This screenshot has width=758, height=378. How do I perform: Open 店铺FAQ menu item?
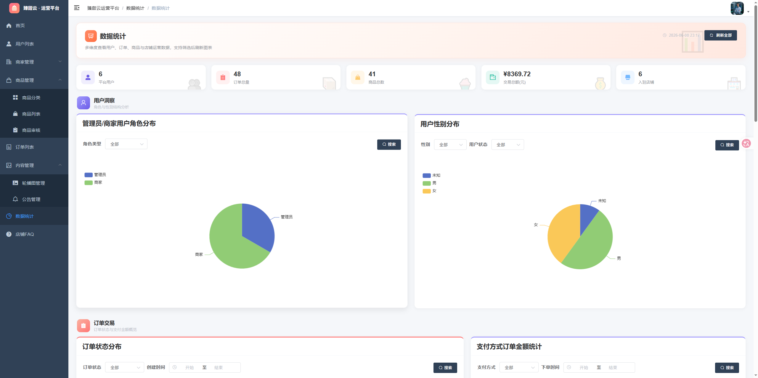tap(34, 234)
